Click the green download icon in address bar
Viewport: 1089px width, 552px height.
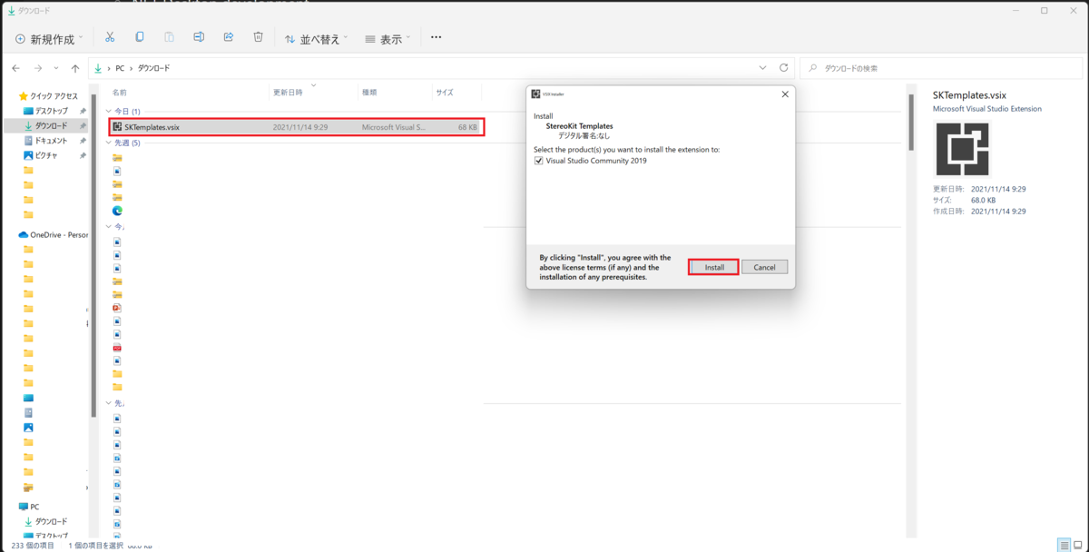click(x=98, y=68)
